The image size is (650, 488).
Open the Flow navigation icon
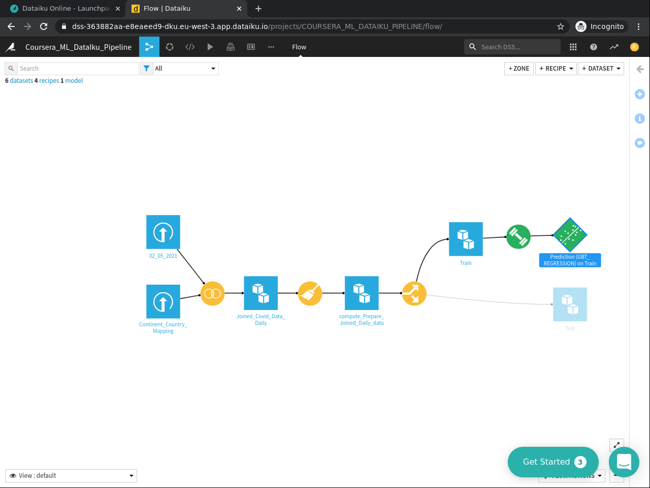click(x=149, y=47)
